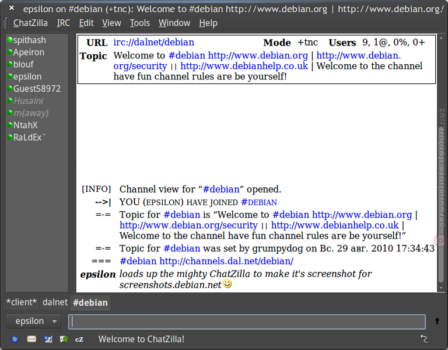Viewport: 448px width, 350px height.
Task: Click the online/offline connection status icon
Action: tap(425, 339)
